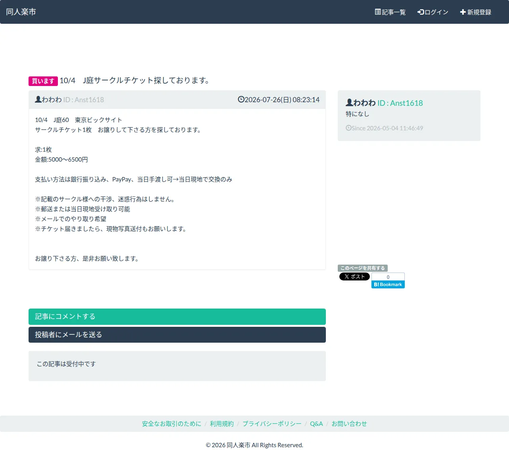The image size is (509, 450).
Task: Open the 同人楽市 home link
Action: coord(21,12)
